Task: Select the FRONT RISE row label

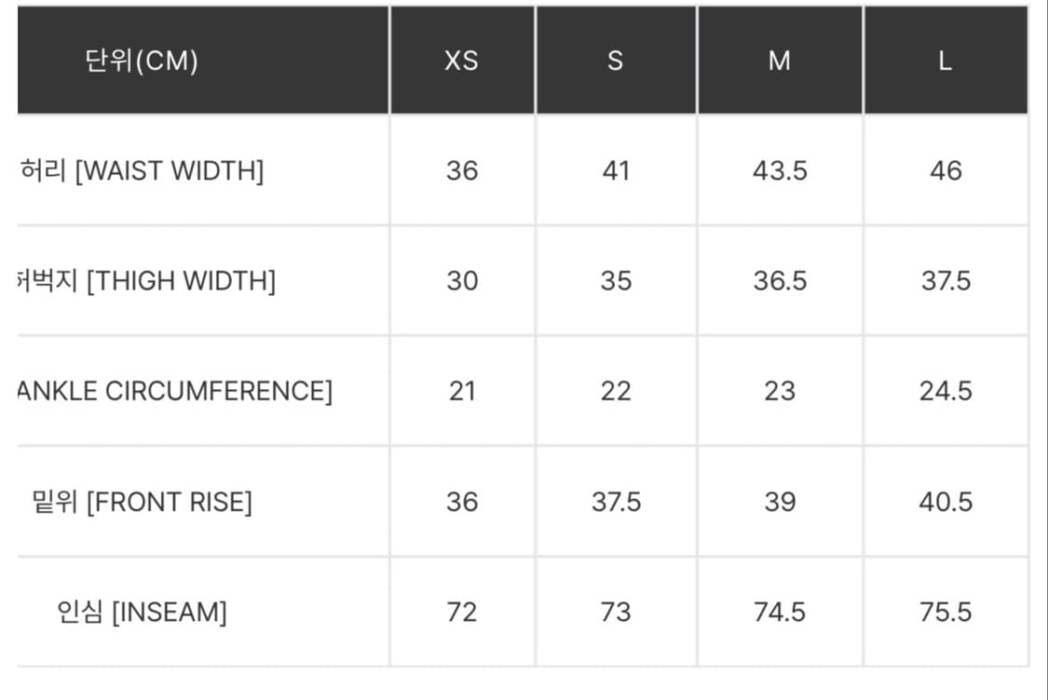Action: click(x=142, y=503)
